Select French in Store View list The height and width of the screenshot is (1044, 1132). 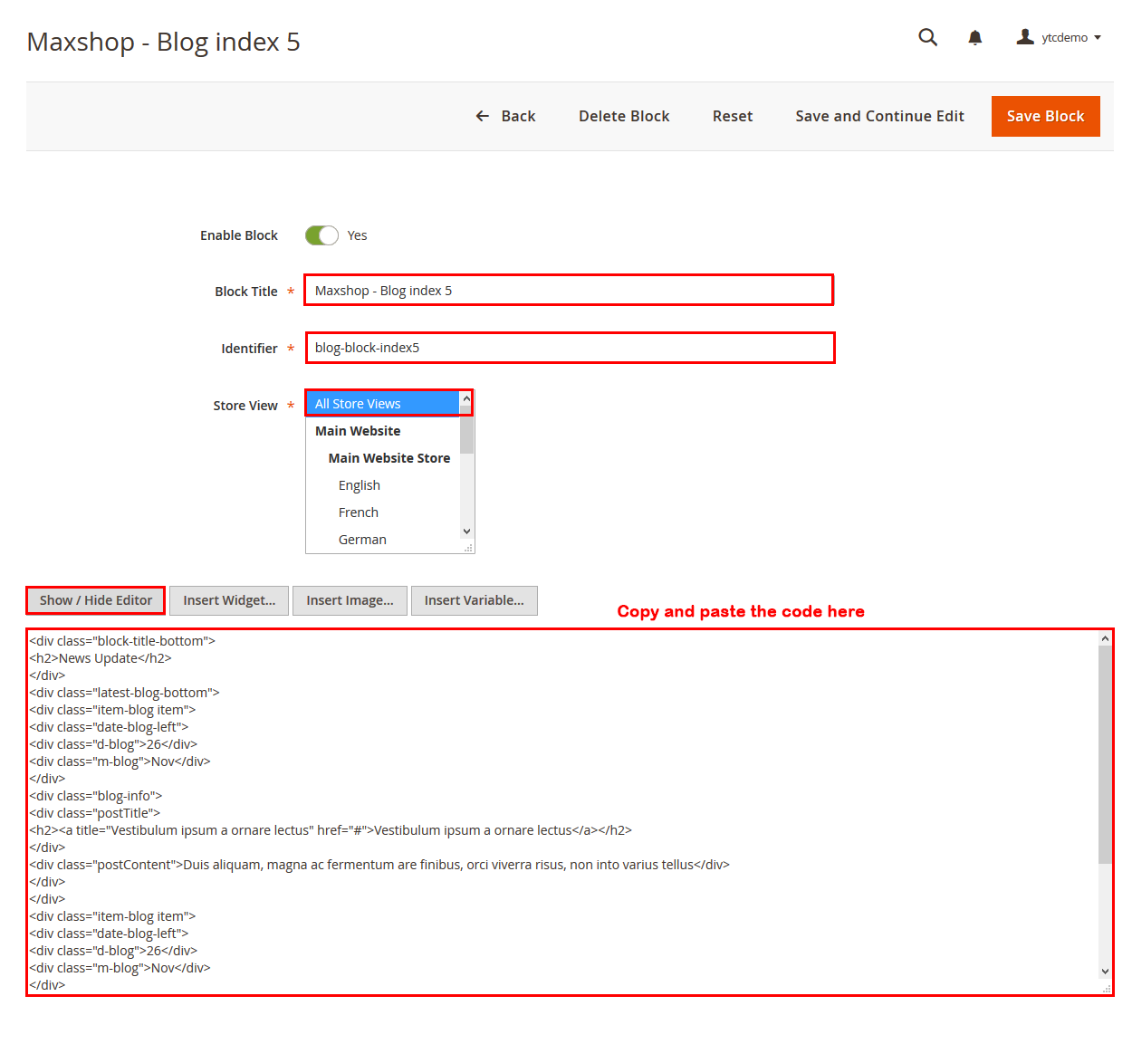pos(359,512)
